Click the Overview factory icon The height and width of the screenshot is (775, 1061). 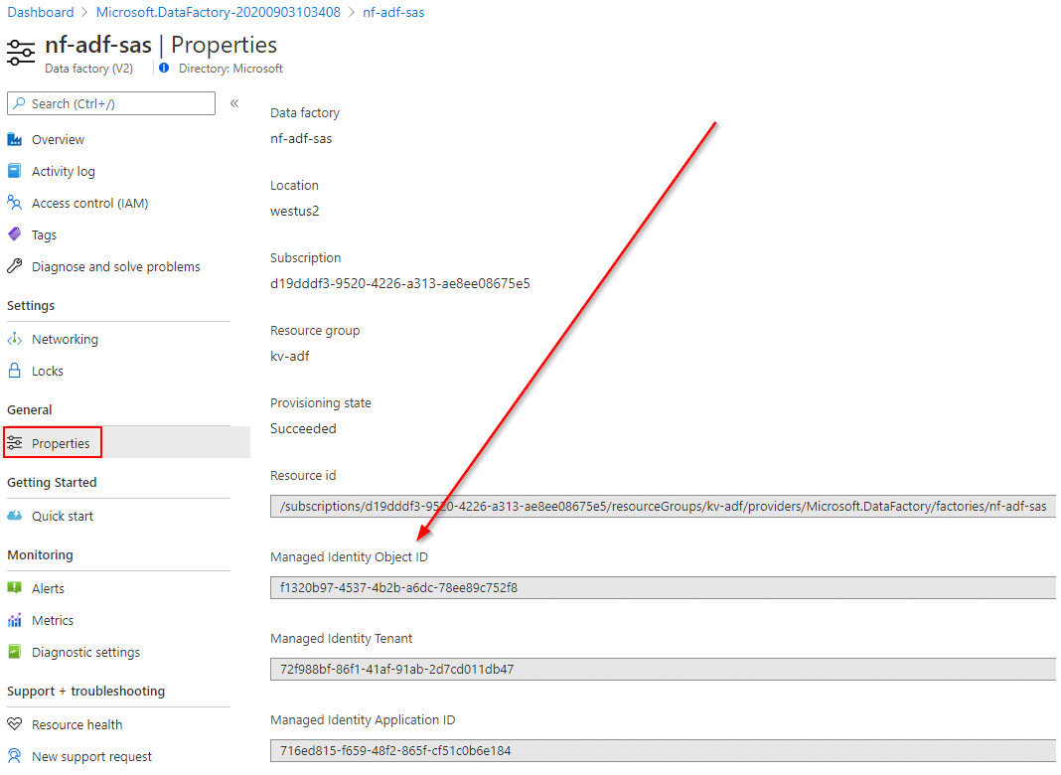pyautogui.click(x=14, y=140)
